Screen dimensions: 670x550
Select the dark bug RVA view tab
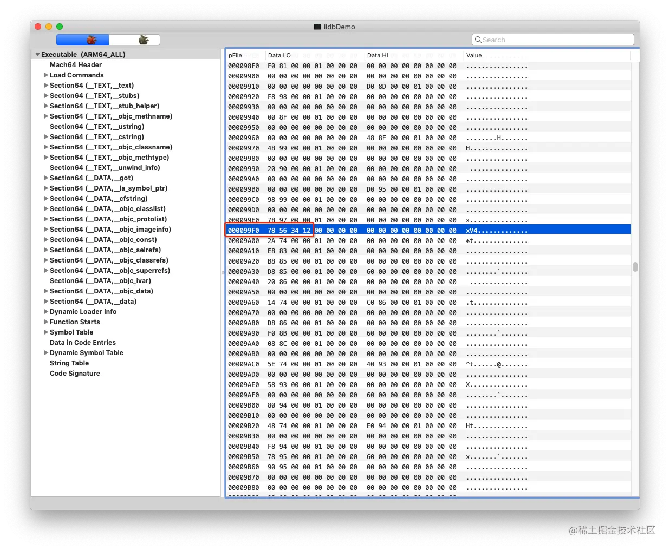[134, 40]
